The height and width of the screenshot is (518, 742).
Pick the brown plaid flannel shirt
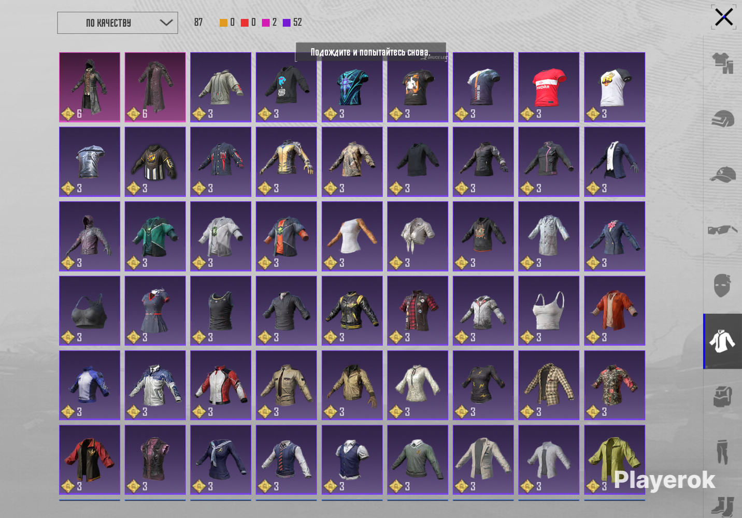point(549,385)
